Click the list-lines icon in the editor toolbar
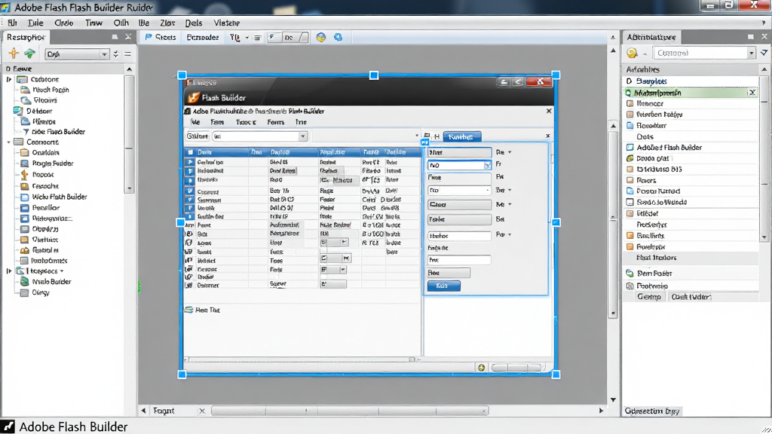The height and width of the screenshot is (434, 772). coord(258,38)
